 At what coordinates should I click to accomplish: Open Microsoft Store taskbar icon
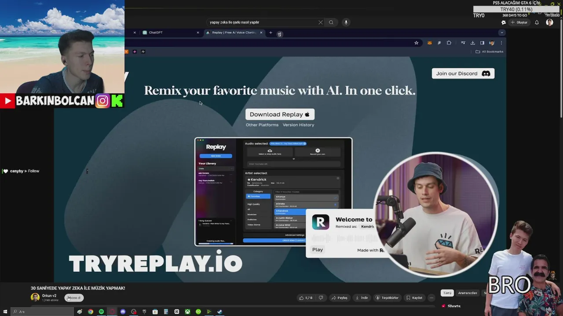155,312
